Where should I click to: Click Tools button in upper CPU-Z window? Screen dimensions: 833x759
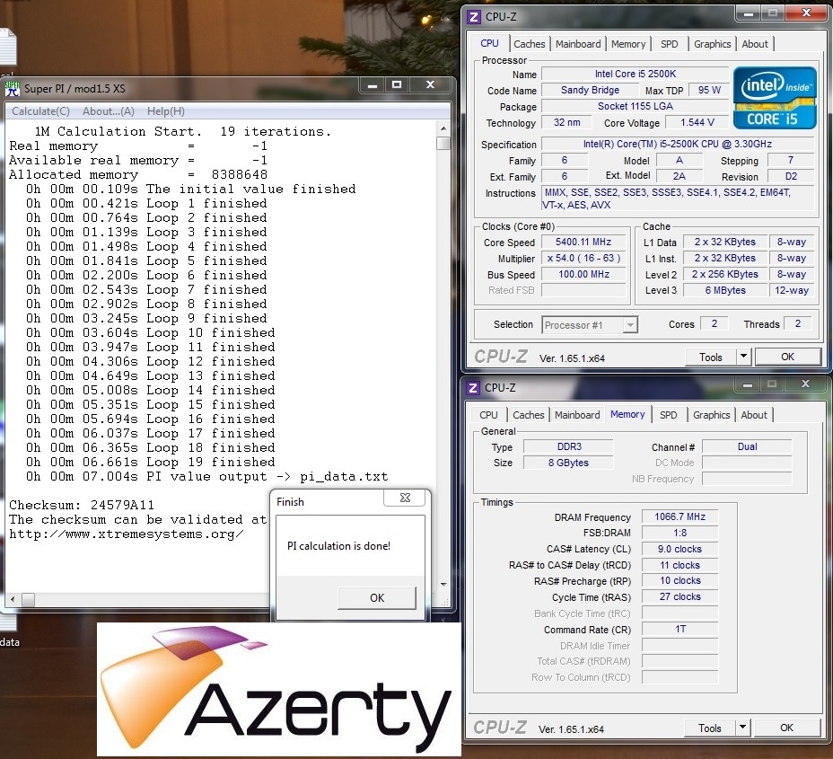coord(710,357)
